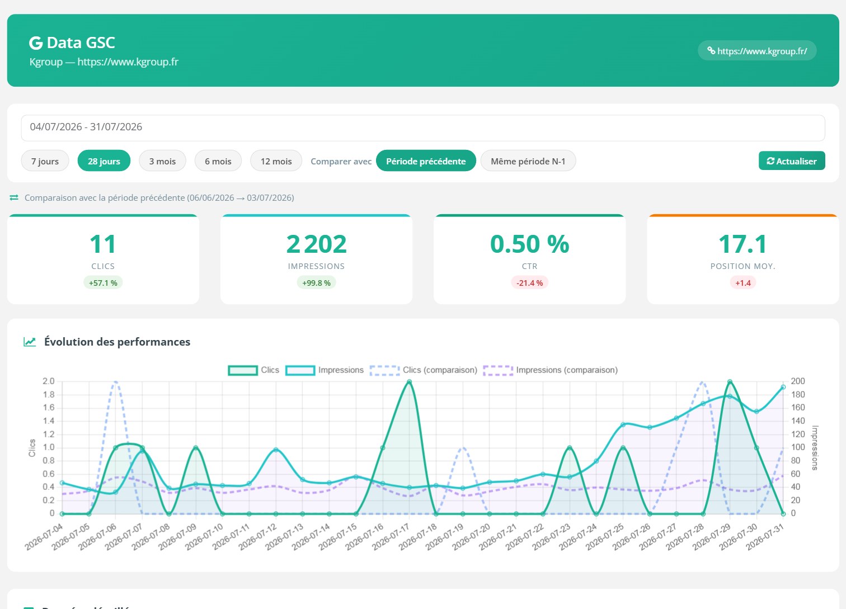
Task: Toggle Impressions (comparaison) legend swatch
Action: coord(498,370)
